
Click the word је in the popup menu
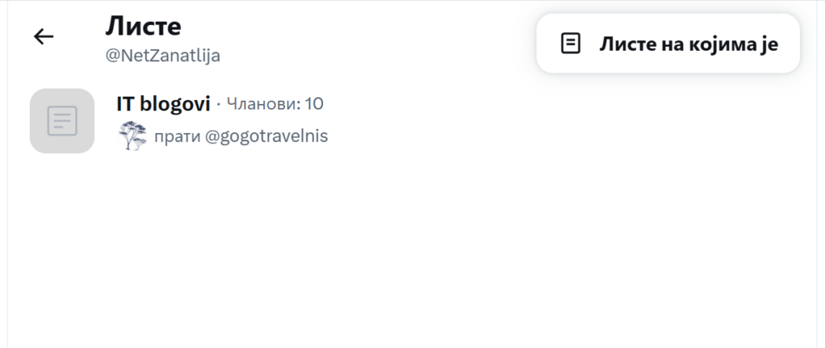pos(769,43)
